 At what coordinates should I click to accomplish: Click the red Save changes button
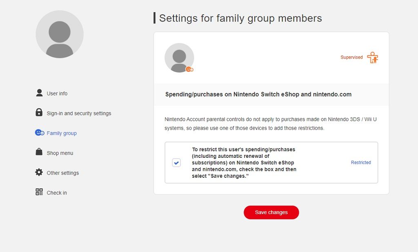point(271,212)
